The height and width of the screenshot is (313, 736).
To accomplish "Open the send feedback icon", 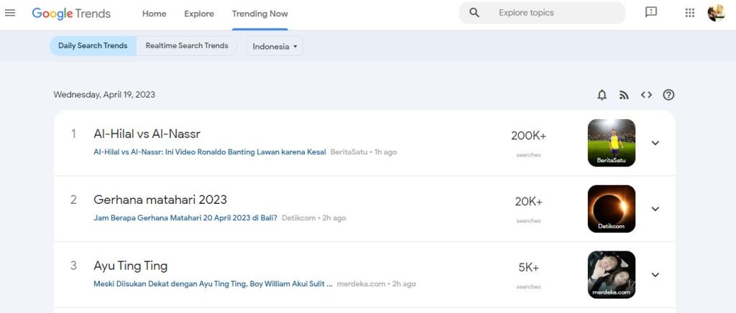I will pyautogui.click(x=650, y=13).
